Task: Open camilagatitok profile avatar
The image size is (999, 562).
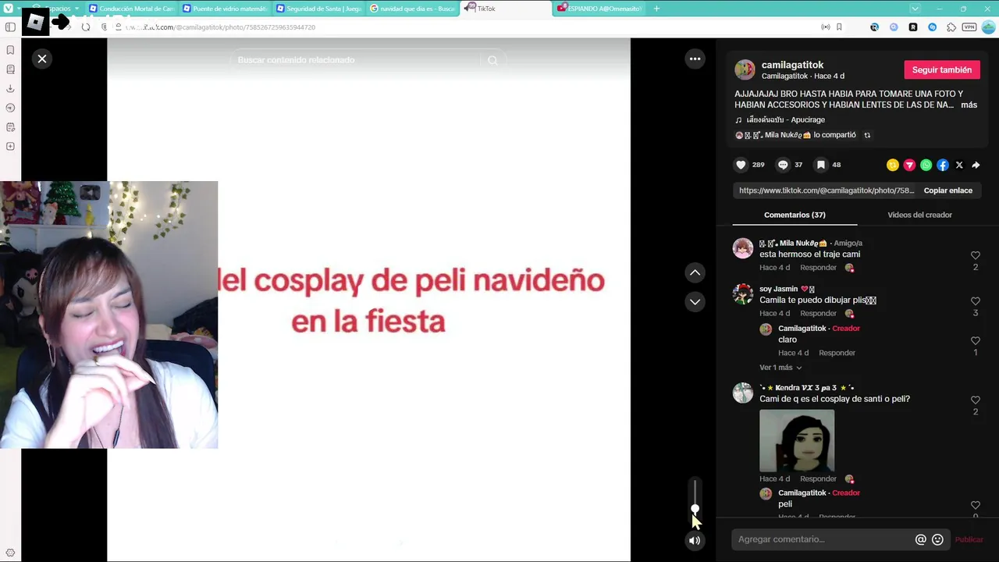Action: point(745,69)
